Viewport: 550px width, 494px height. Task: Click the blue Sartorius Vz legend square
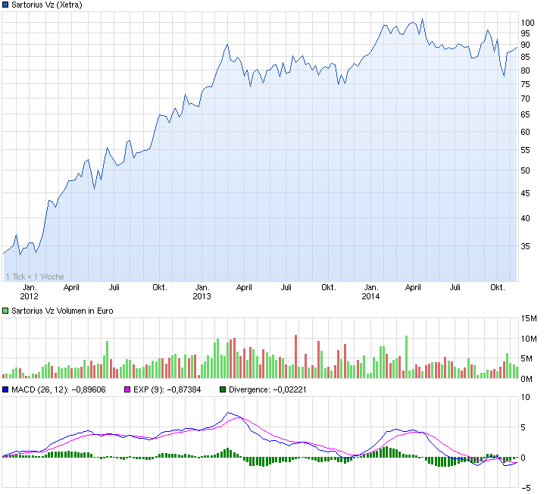5,5
